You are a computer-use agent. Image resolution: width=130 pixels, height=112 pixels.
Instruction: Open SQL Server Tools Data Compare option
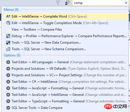65,108
